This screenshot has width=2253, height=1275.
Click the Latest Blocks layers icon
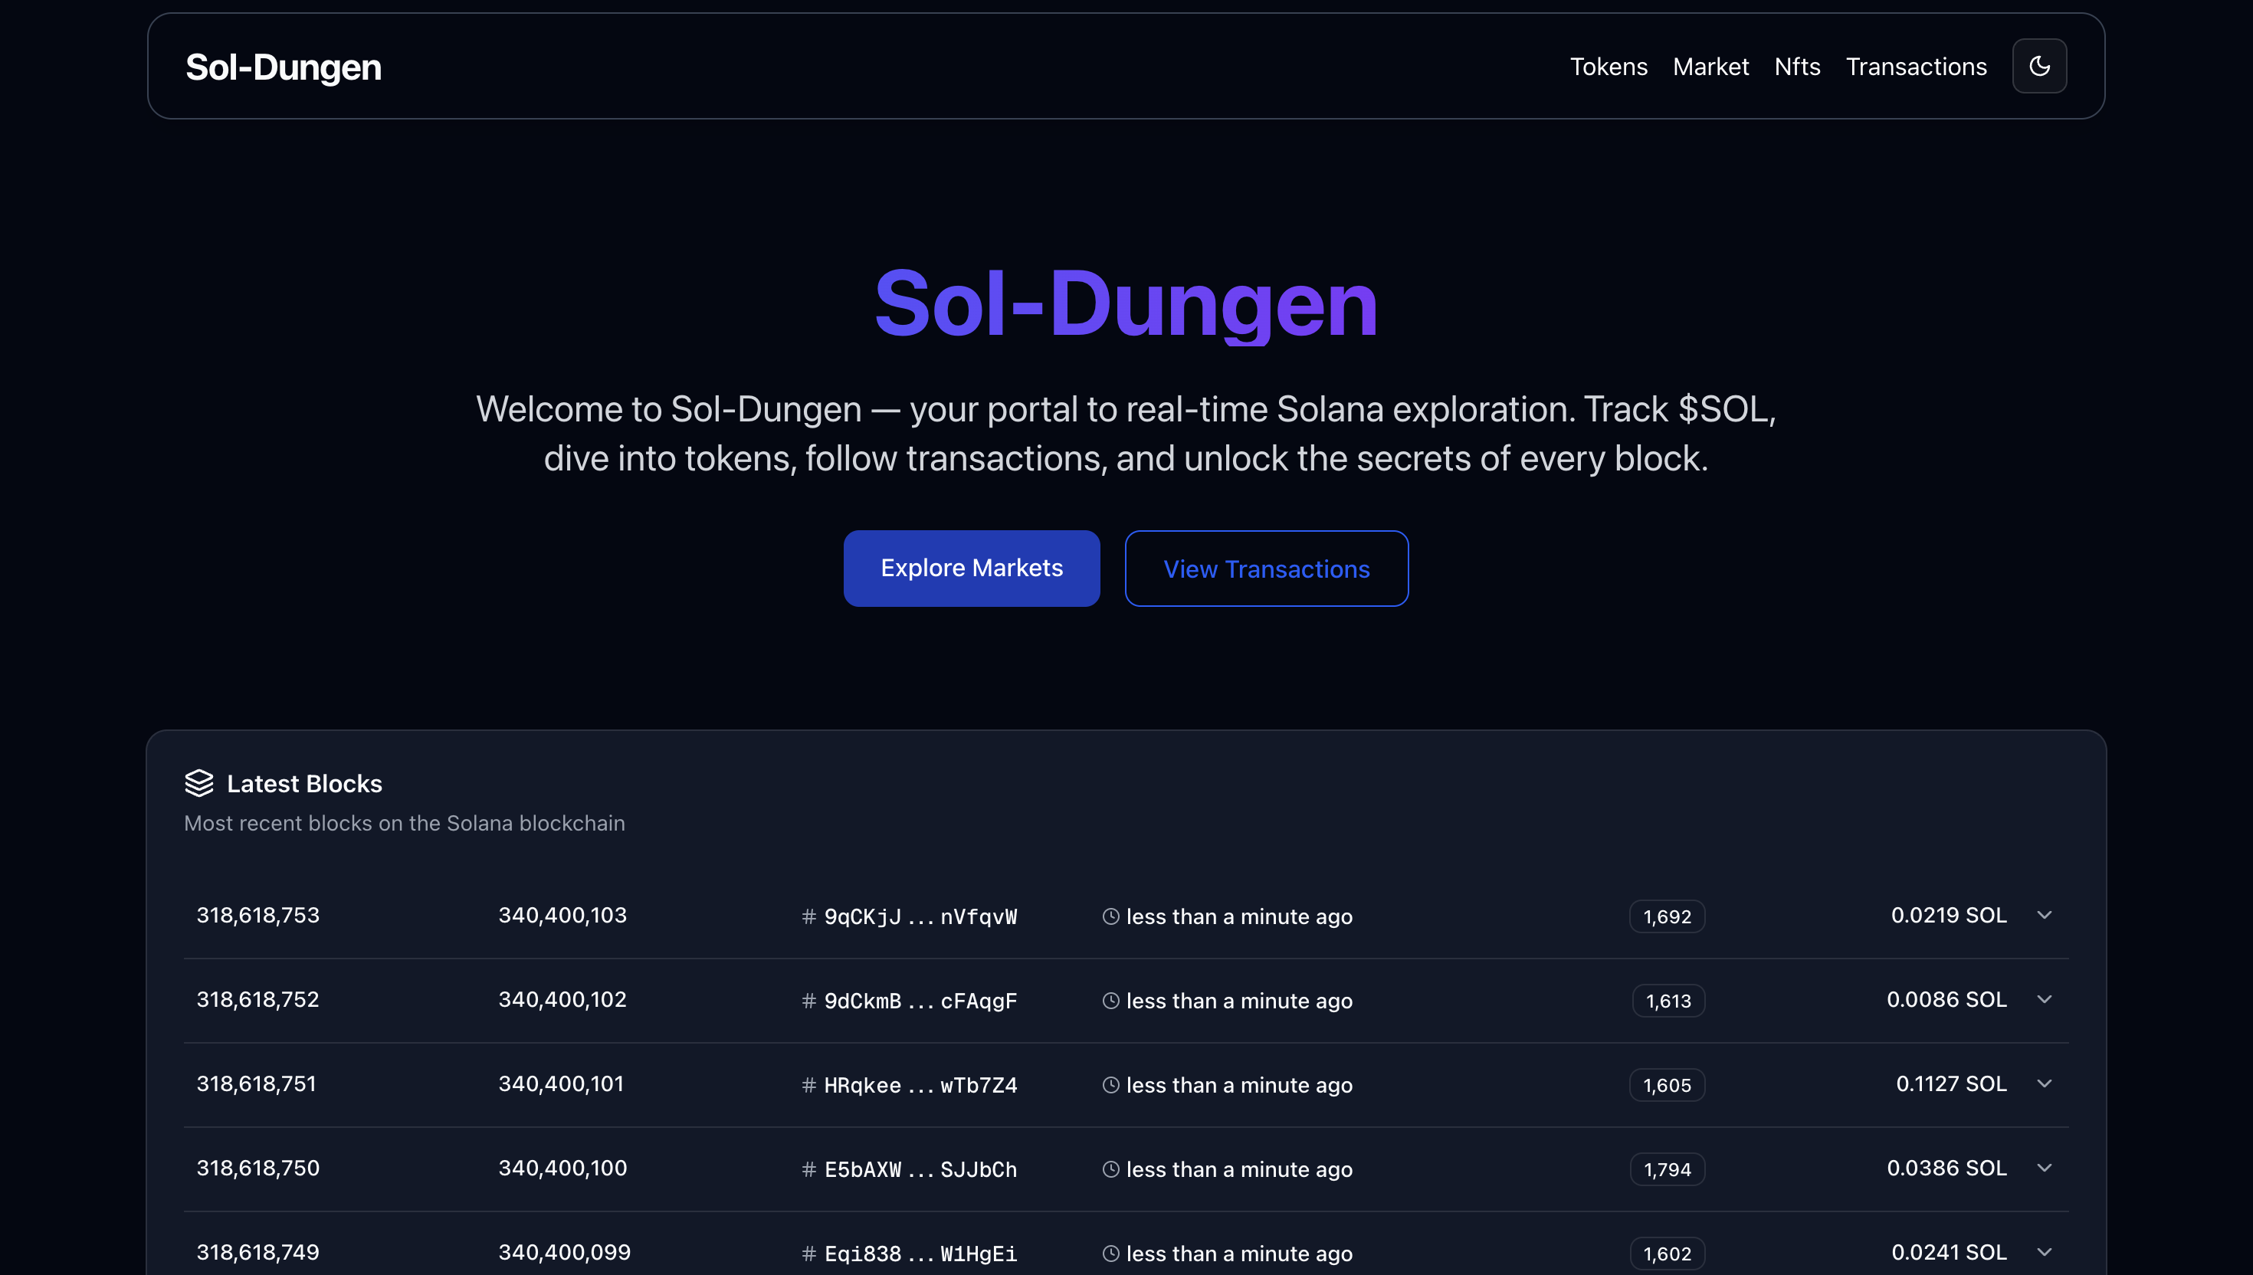click(x=198, y=783)
